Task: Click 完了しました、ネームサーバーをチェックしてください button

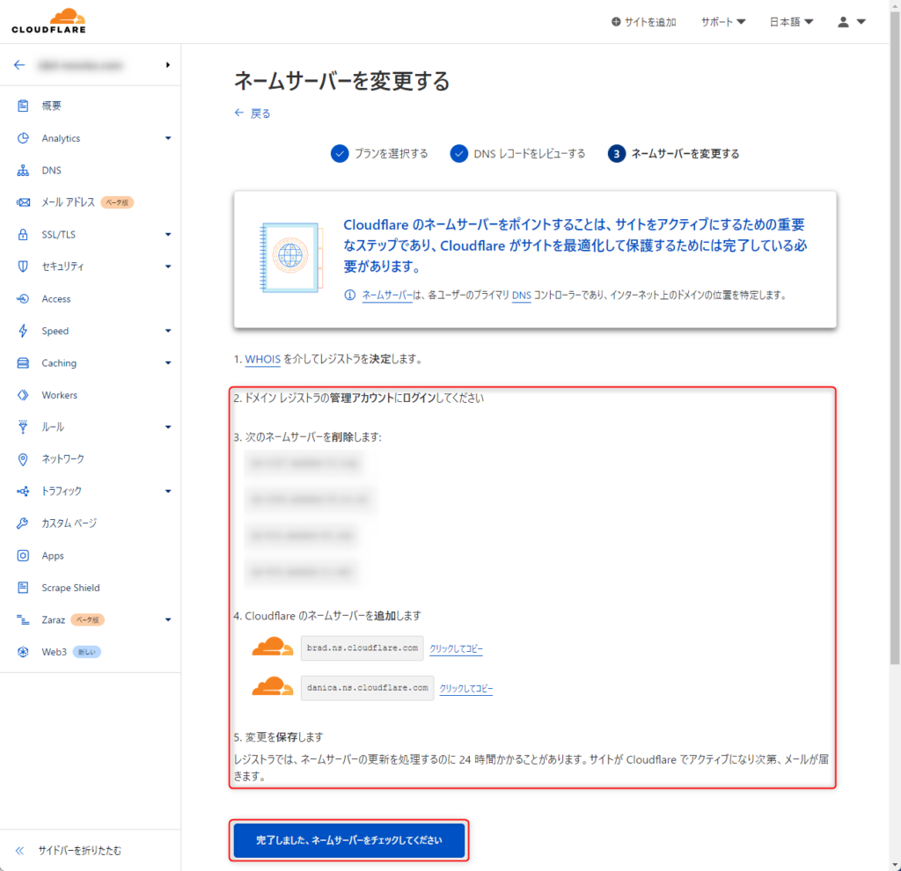Action: [x=348, y=840]
